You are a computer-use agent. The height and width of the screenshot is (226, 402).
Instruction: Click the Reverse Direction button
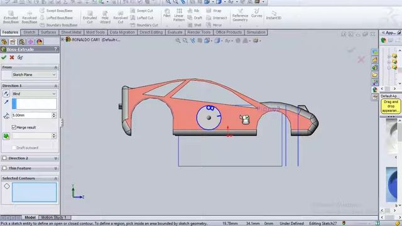tap(6, 94)
